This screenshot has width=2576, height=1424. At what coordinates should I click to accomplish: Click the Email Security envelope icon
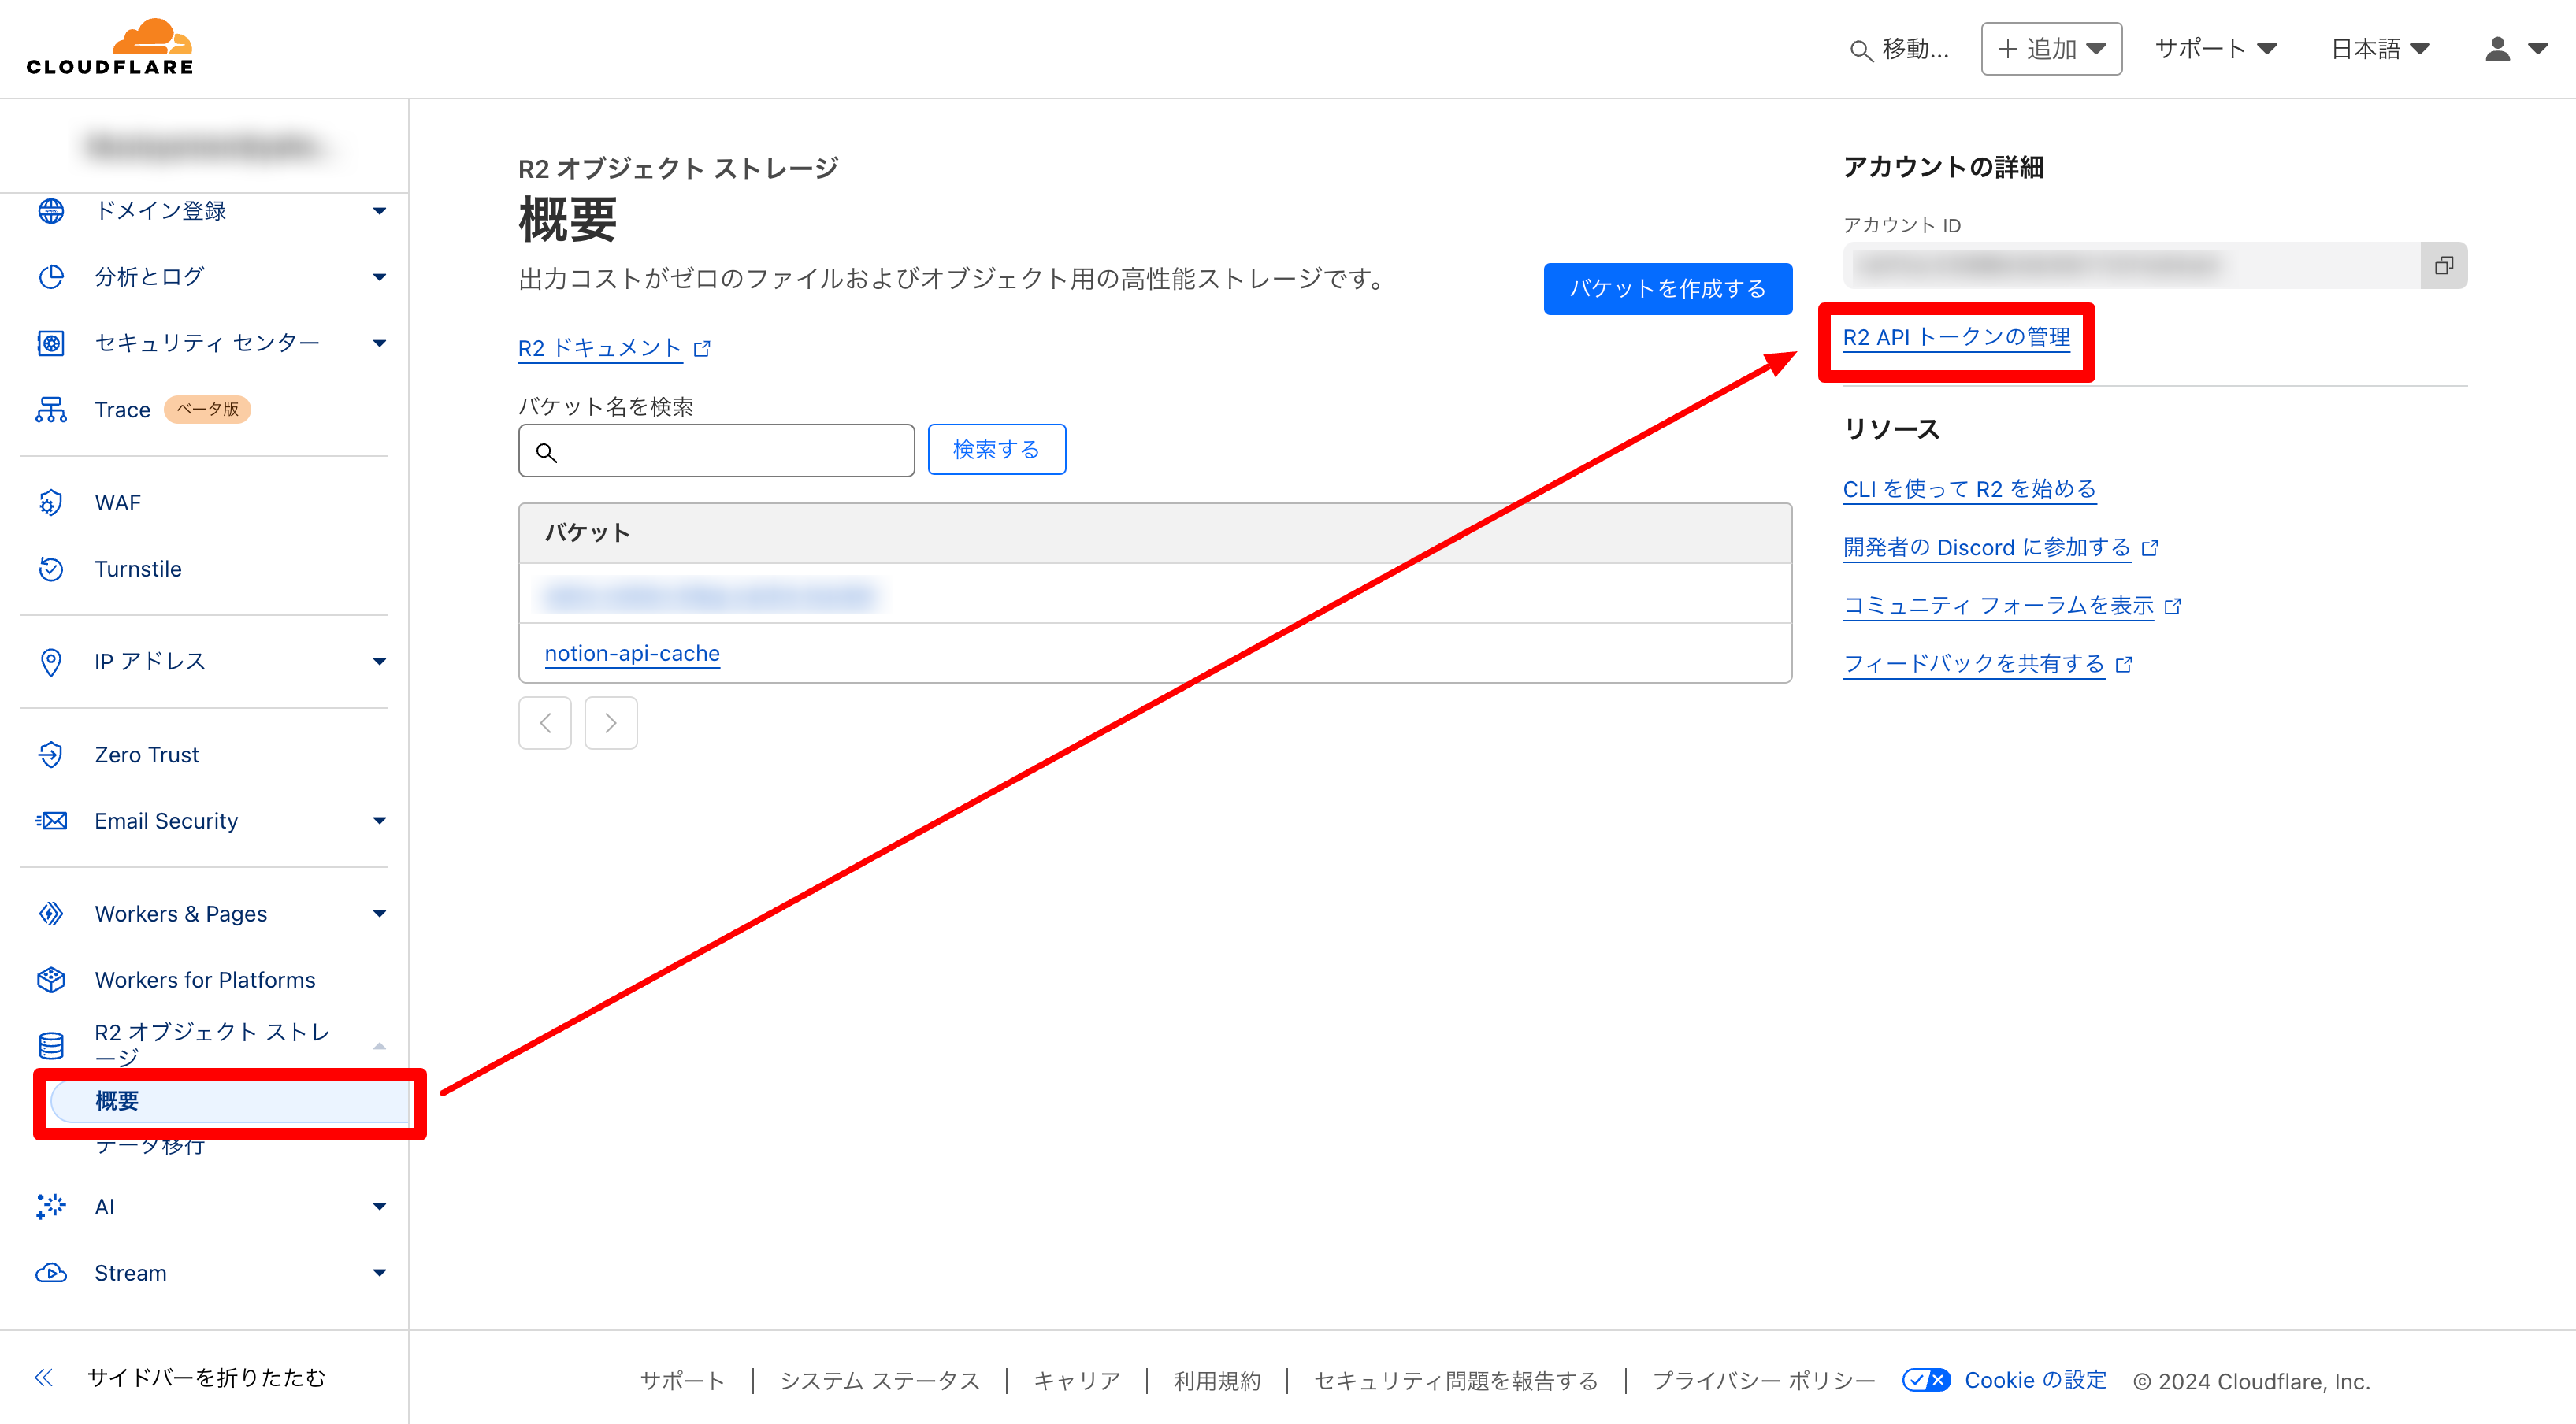51,821
